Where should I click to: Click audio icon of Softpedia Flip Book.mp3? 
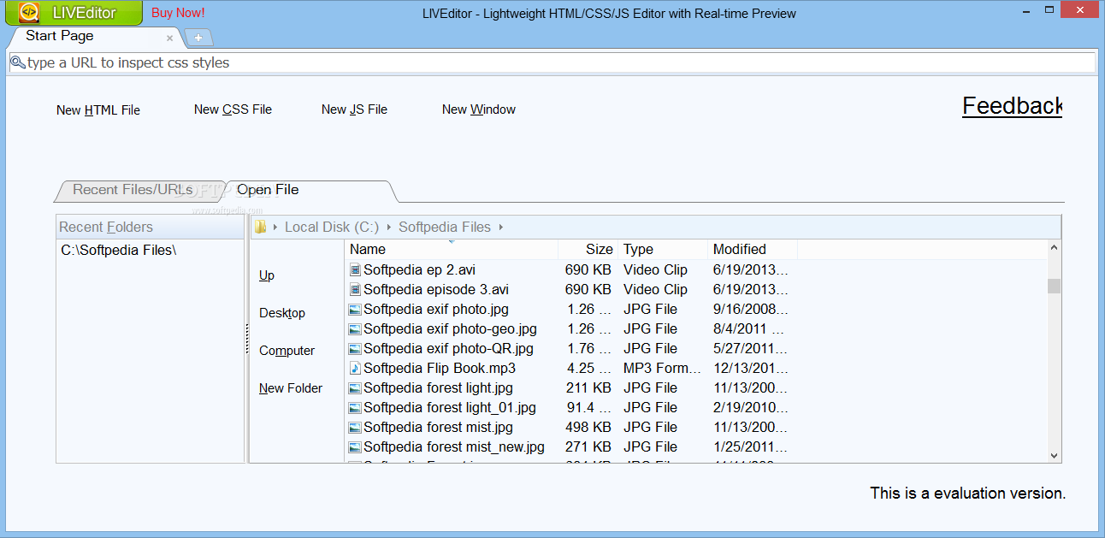click(x=355, y=368)
